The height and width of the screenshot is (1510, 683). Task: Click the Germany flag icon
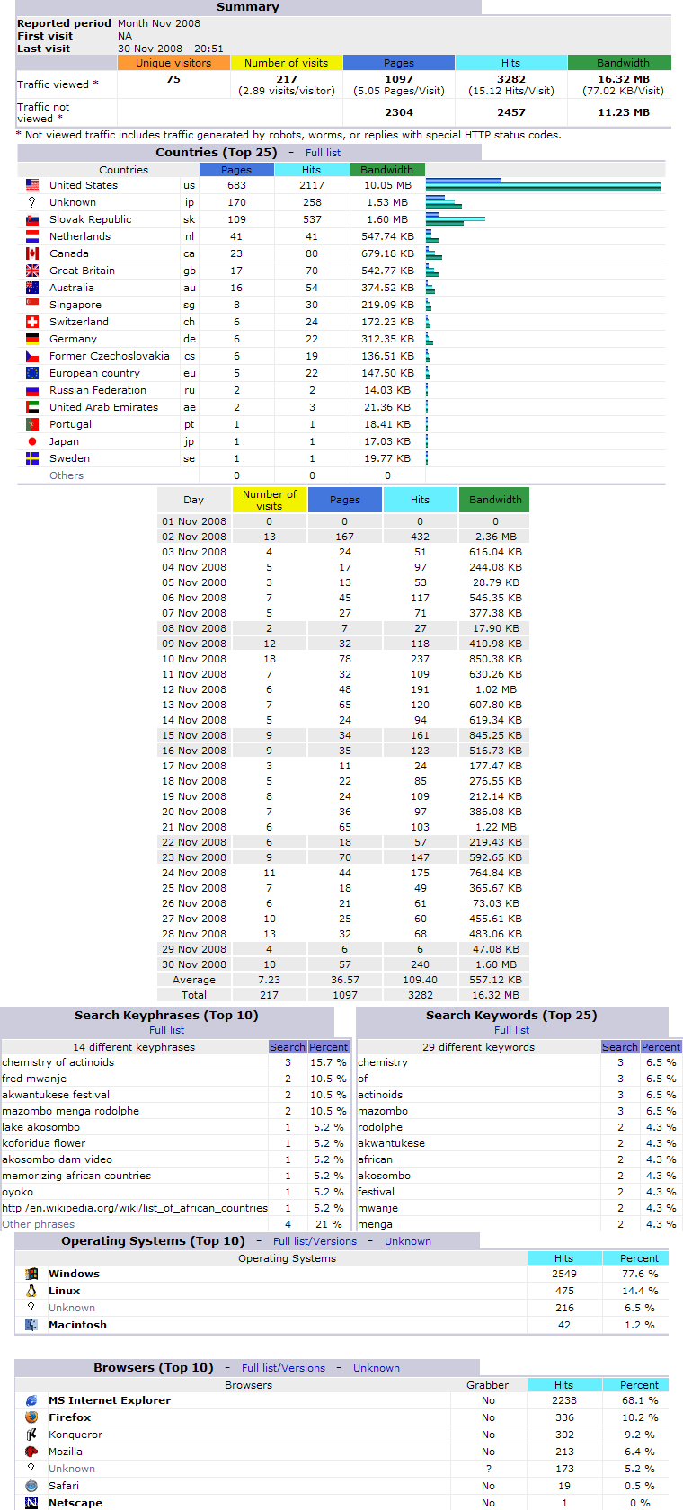[32, 339]
